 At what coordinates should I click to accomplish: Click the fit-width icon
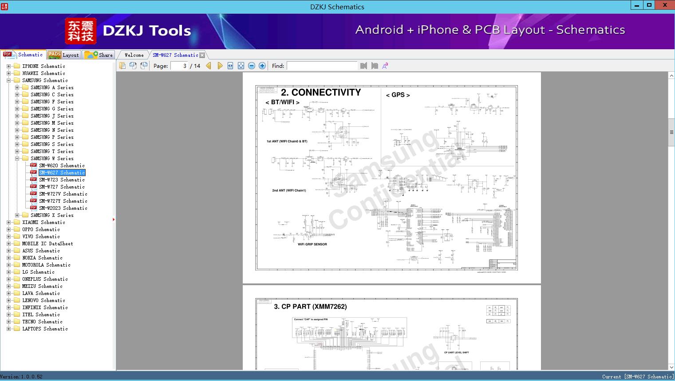230,66
